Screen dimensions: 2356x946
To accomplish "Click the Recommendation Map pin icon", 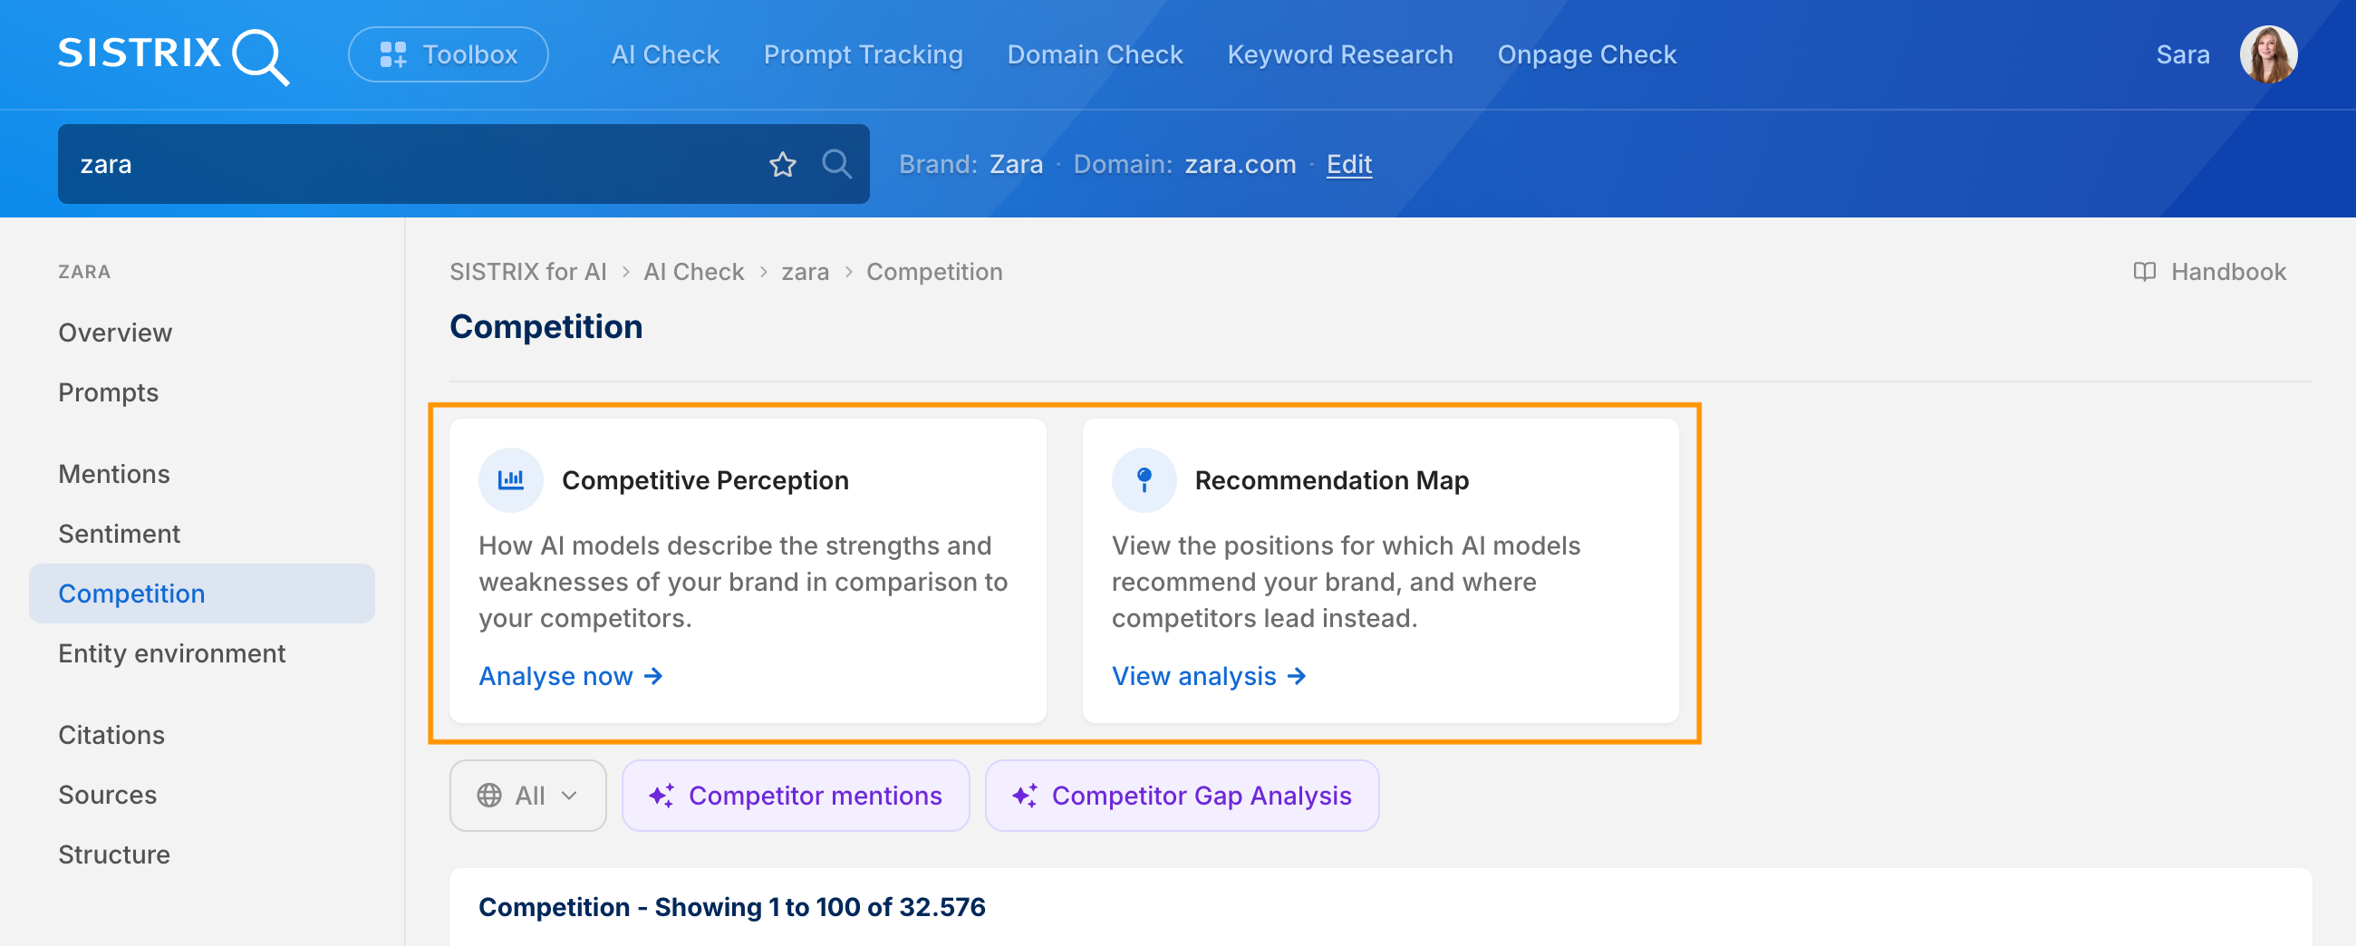I will (x=1144, y=480).
